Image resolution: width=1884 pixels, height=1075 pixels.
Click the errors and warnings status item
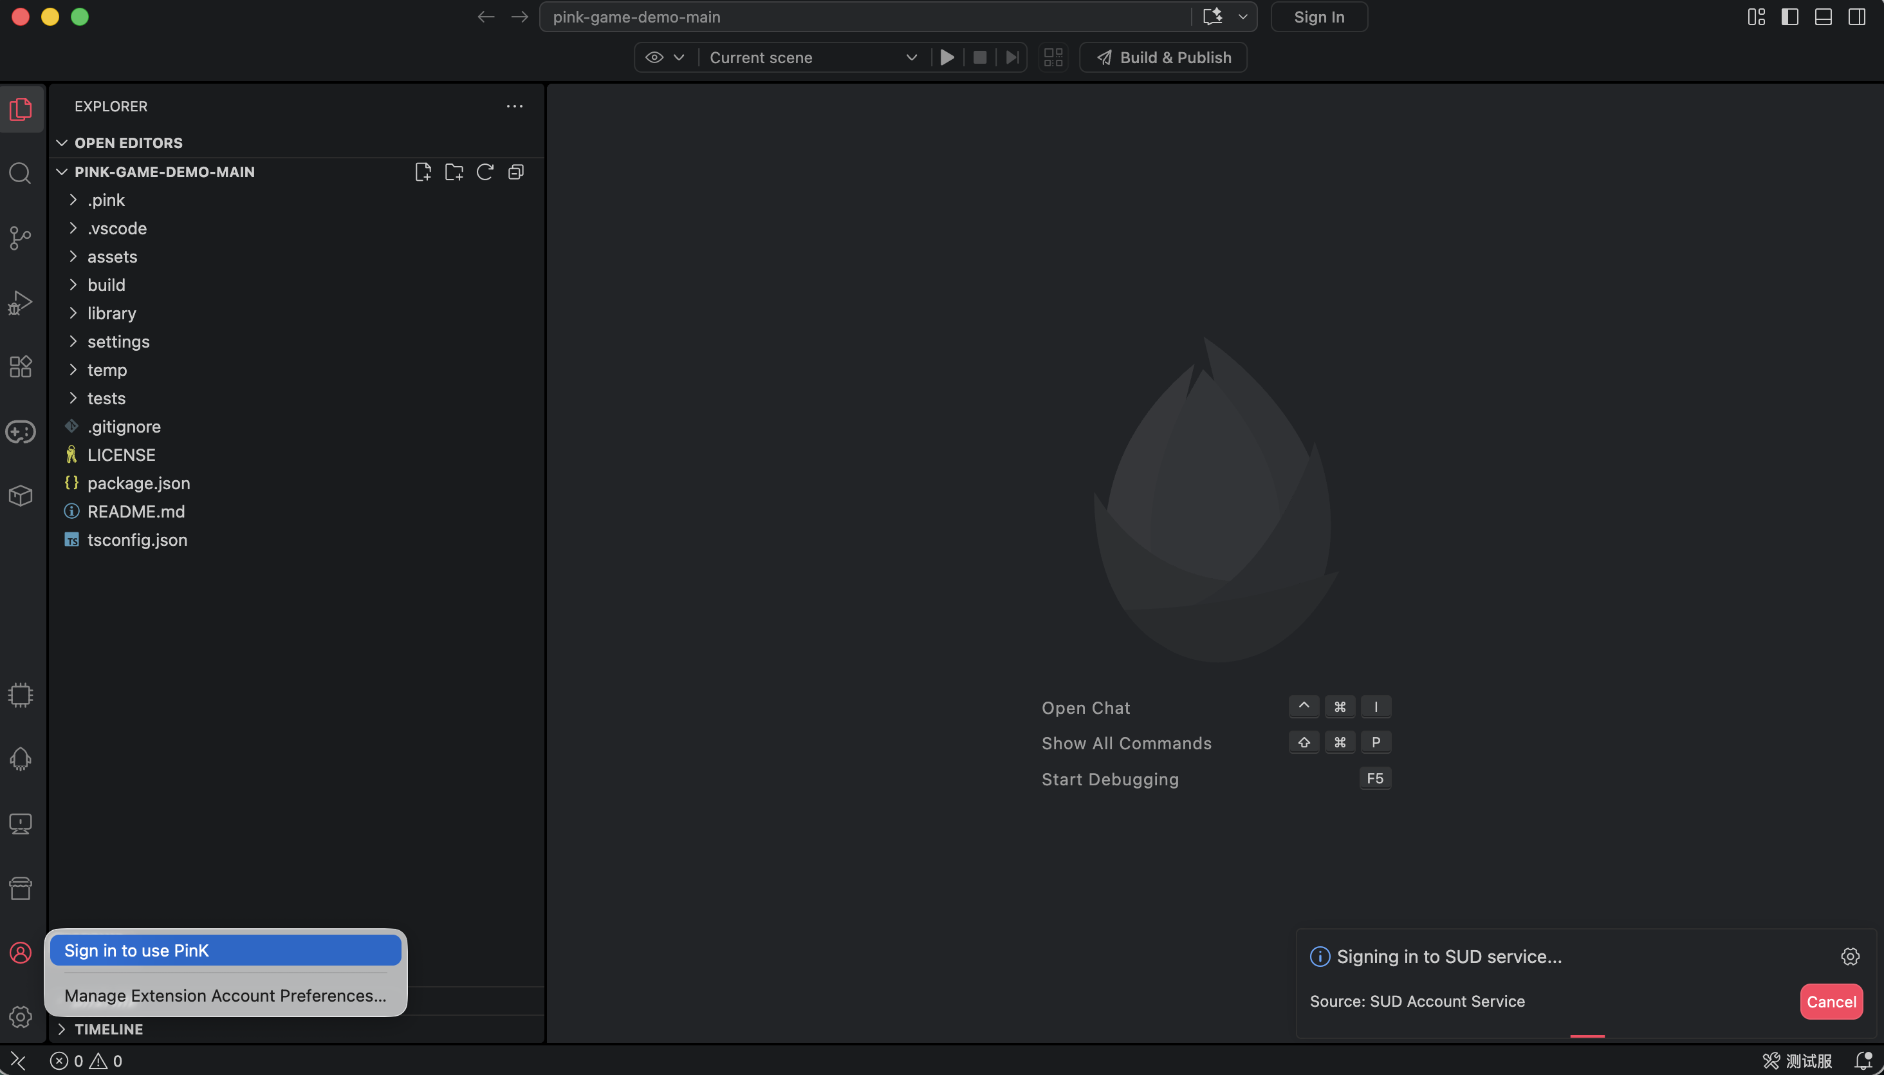(86, 1061)
